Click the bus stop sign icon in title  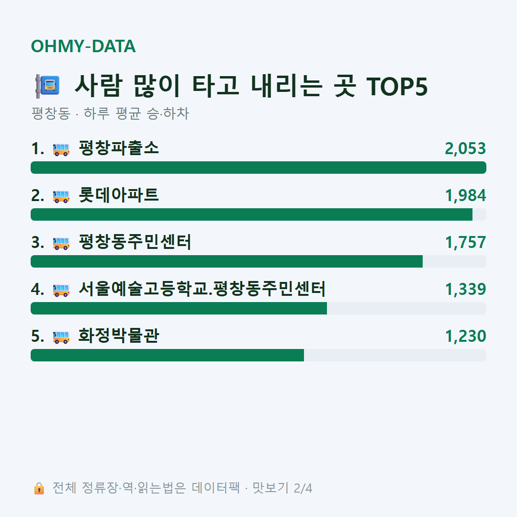47,86
